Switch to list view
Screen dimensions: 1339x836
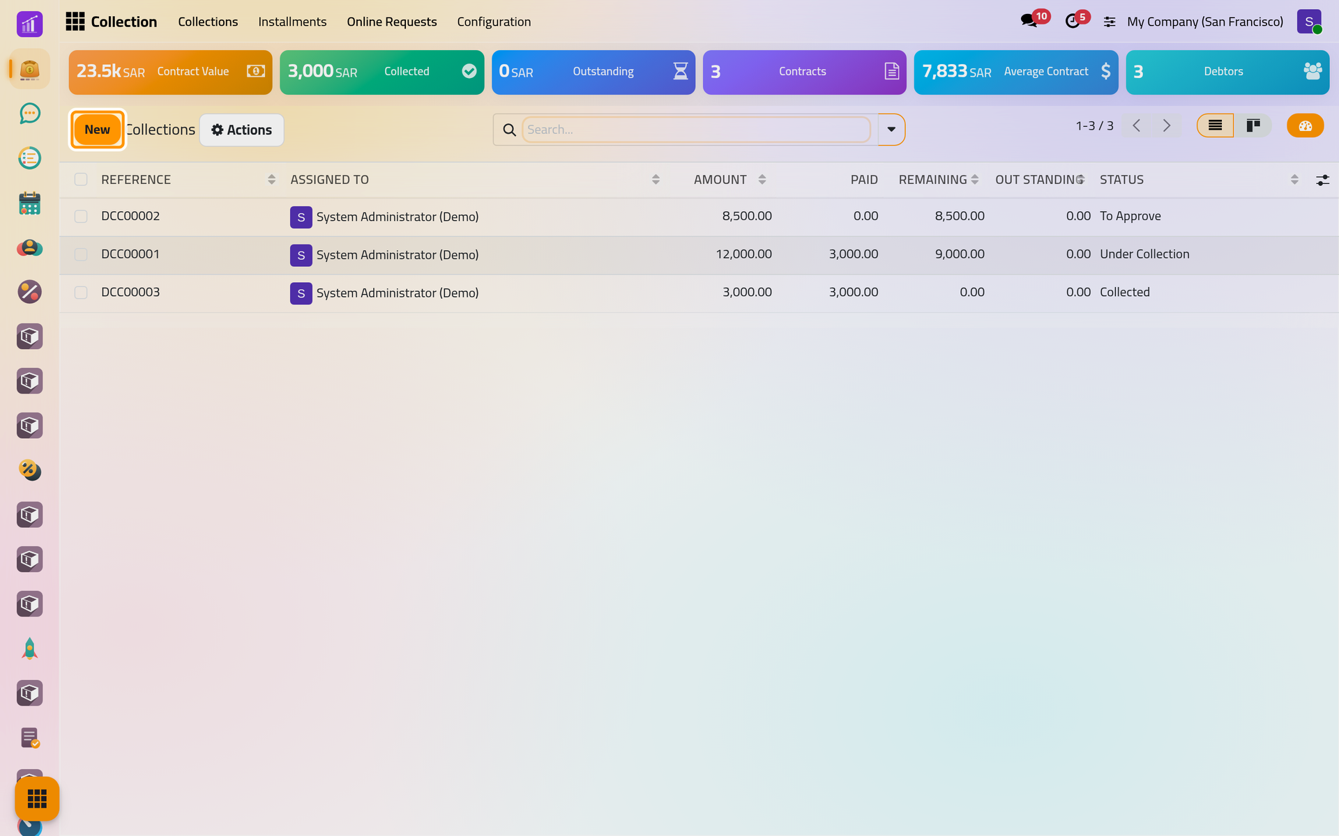point(1215,125)
